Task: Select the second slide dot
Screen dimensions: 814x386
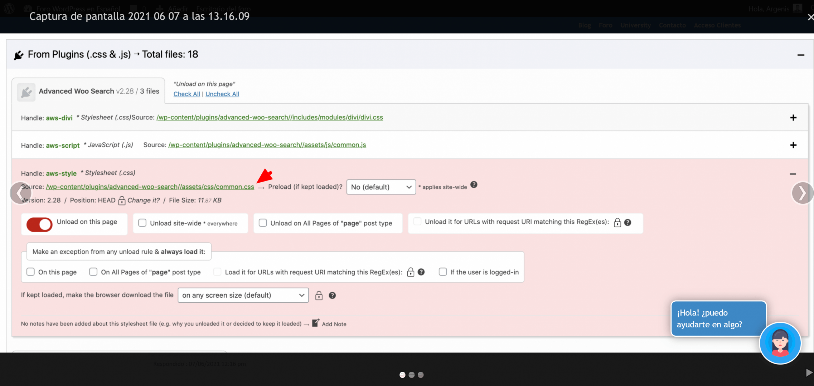Action: [412, 375]
